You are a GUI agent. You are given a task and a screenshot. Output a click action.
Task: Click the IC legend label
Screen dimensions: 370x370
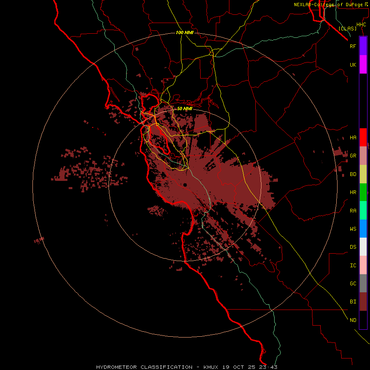point(353,266)
